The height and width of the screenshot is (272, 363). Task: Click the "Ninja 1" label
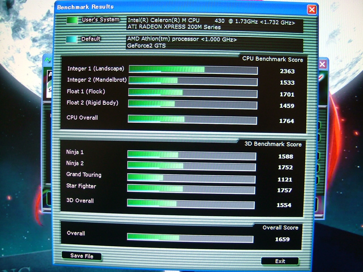pyautogui.click(x=75, y=152)
